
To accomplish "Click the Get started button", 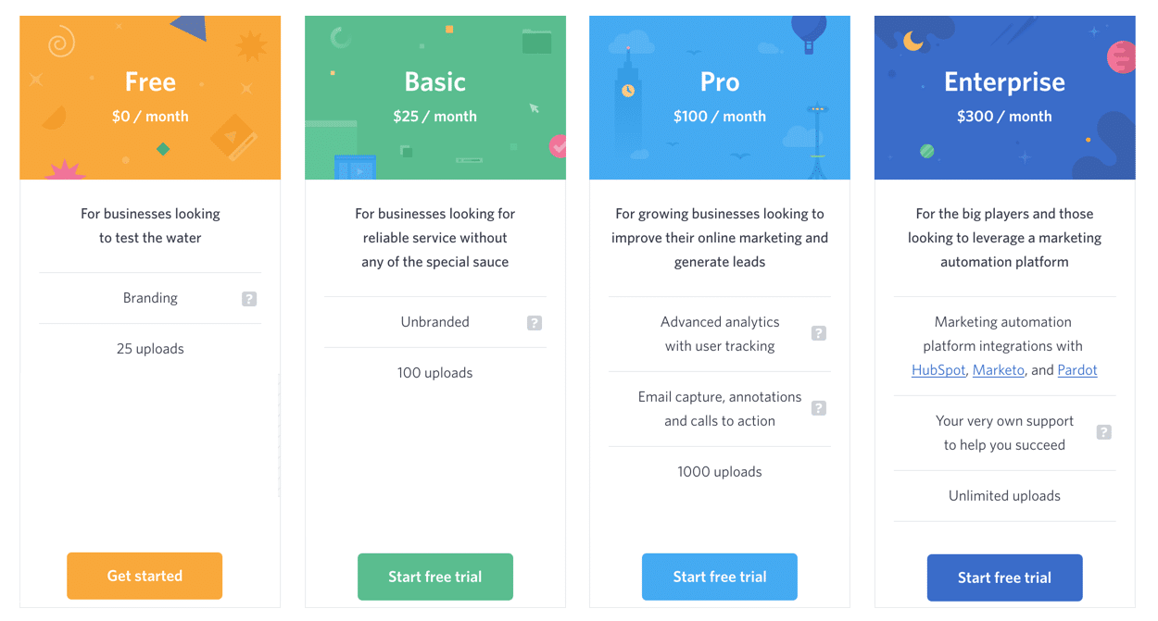I will point(144,576).
